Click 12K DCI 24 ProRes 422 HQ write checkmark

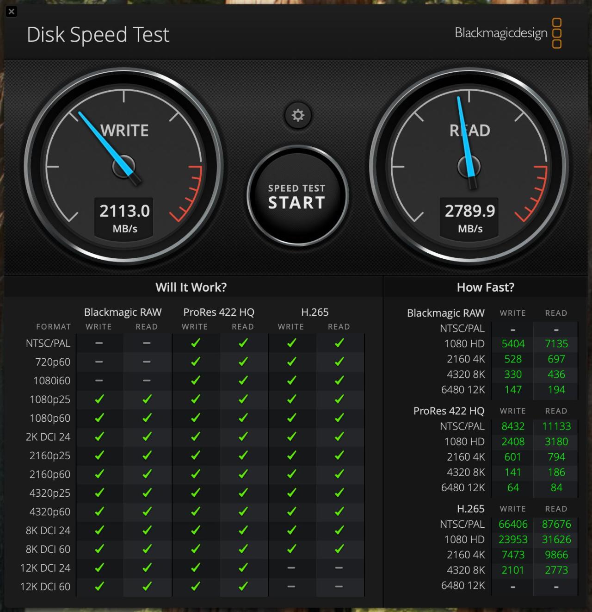195,568
